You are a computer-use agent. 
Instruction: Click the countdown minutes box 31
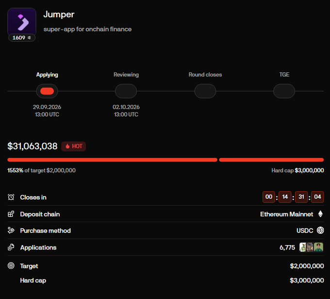(301, 197)
